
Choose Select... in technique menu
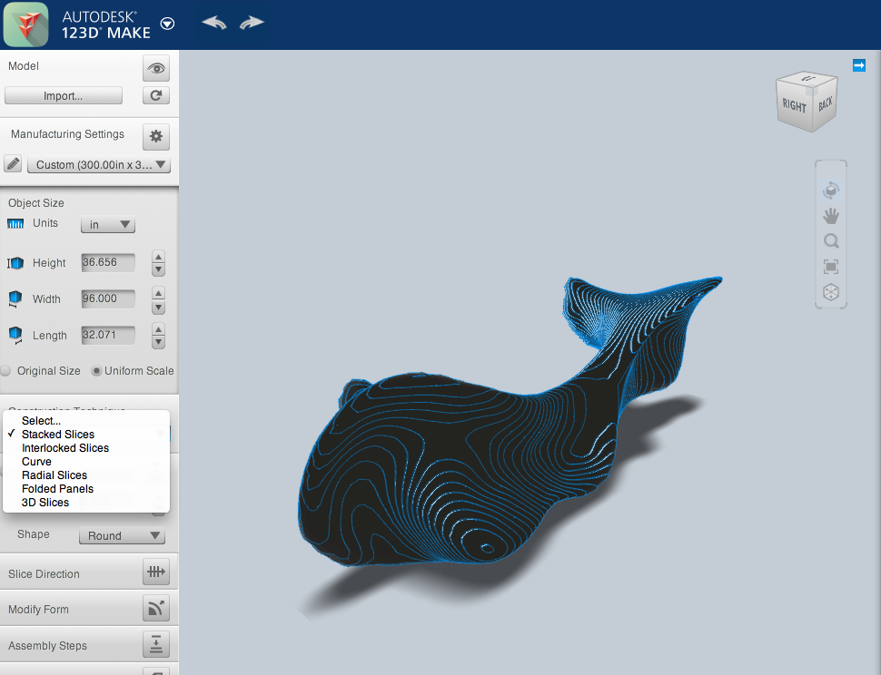pyautogui.click(x=86, y=421)
